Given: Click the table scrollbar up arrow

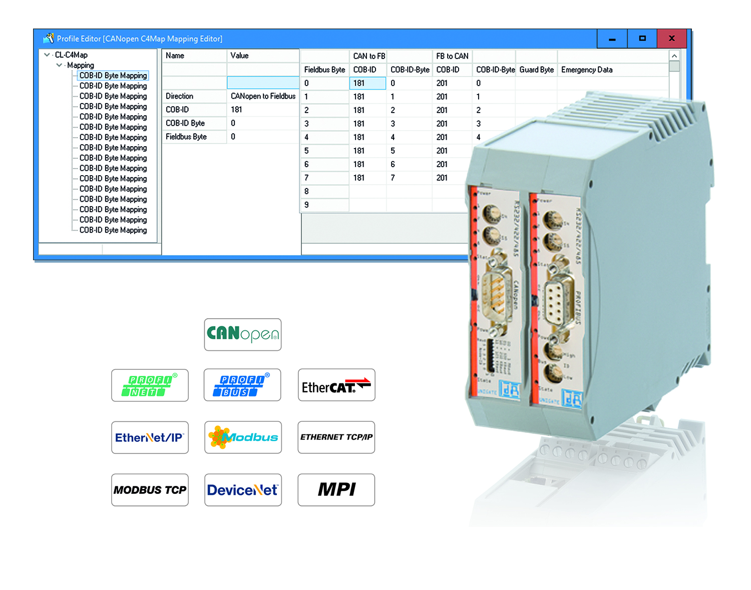Looking at the screenshot, I should (x=673, y=56).
